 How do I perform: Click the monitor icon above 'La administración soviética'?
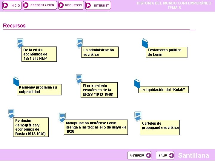[x=80, y=43]
